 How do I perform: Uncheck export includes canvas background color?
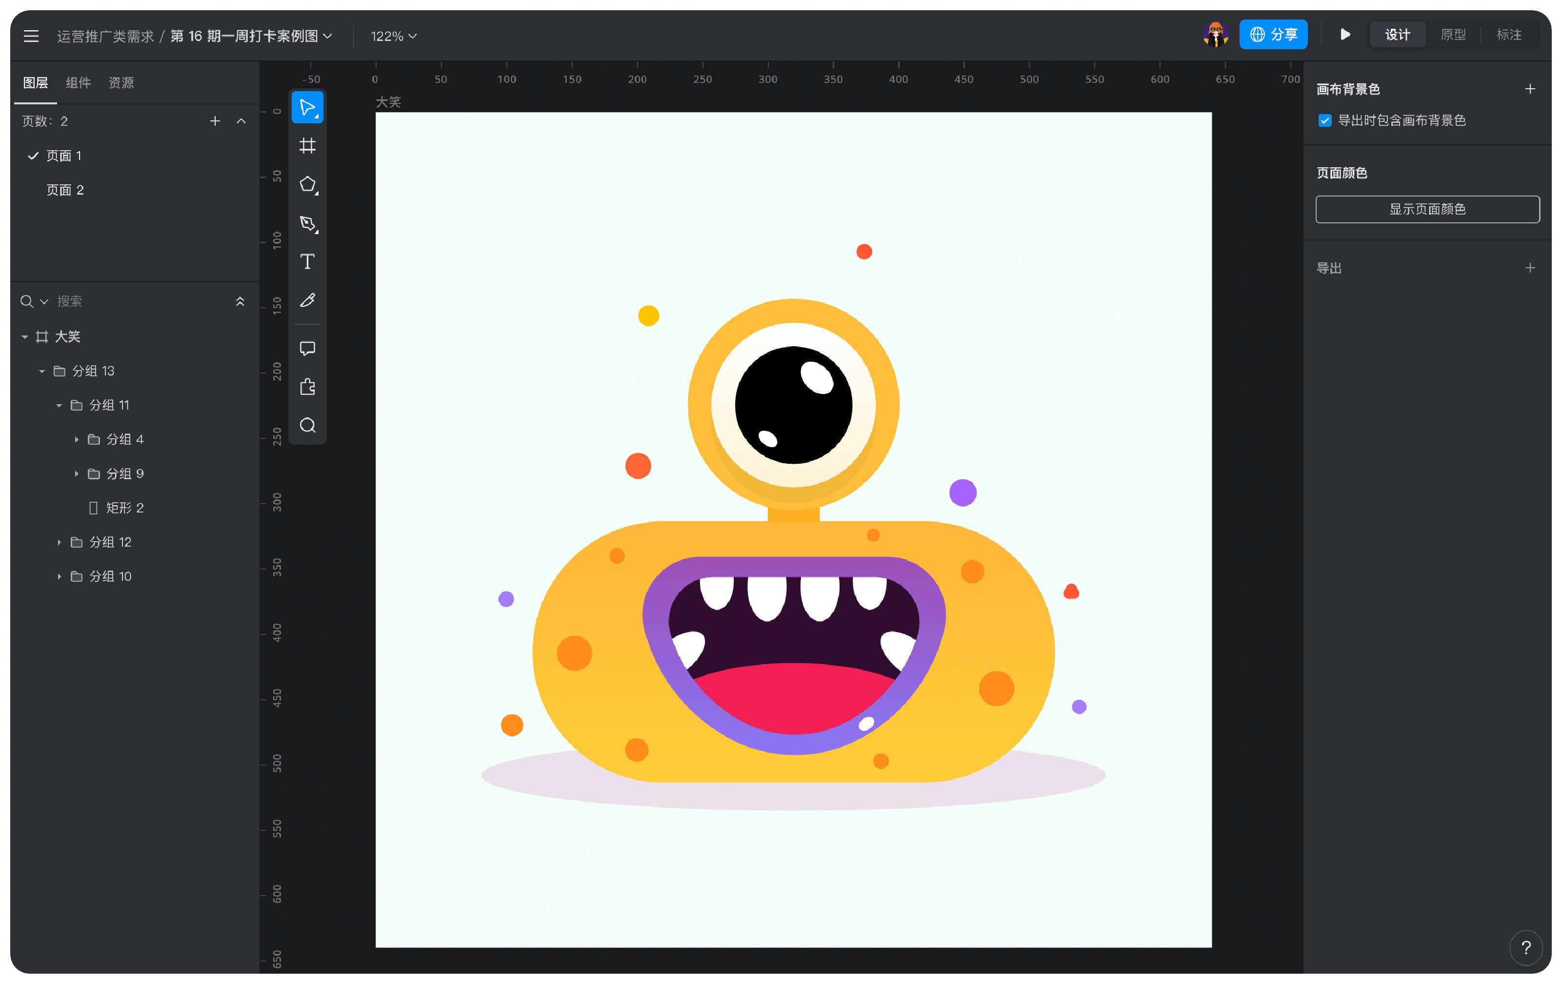click(1324, 120)
